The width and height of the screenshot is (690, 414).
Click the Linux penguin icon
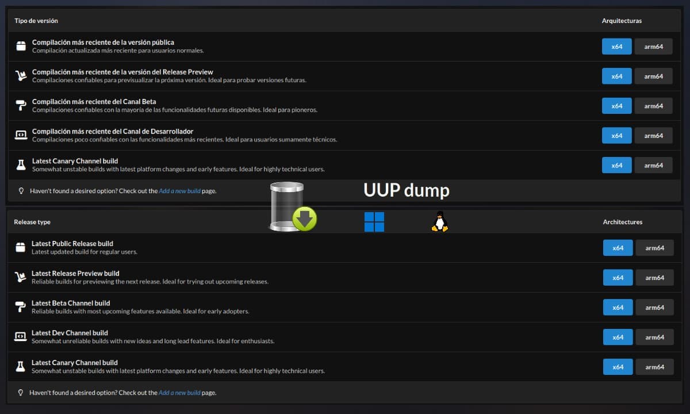point(439,221)
